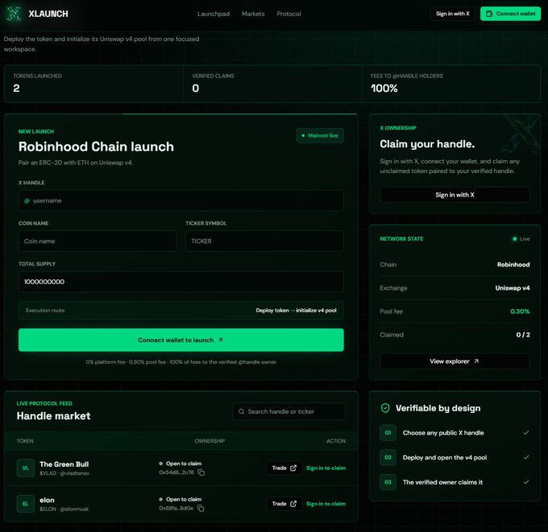Click Trade button for The Green Bull
Image resolution: width=548 pixels, height=532 pixels.
point(284,468)
